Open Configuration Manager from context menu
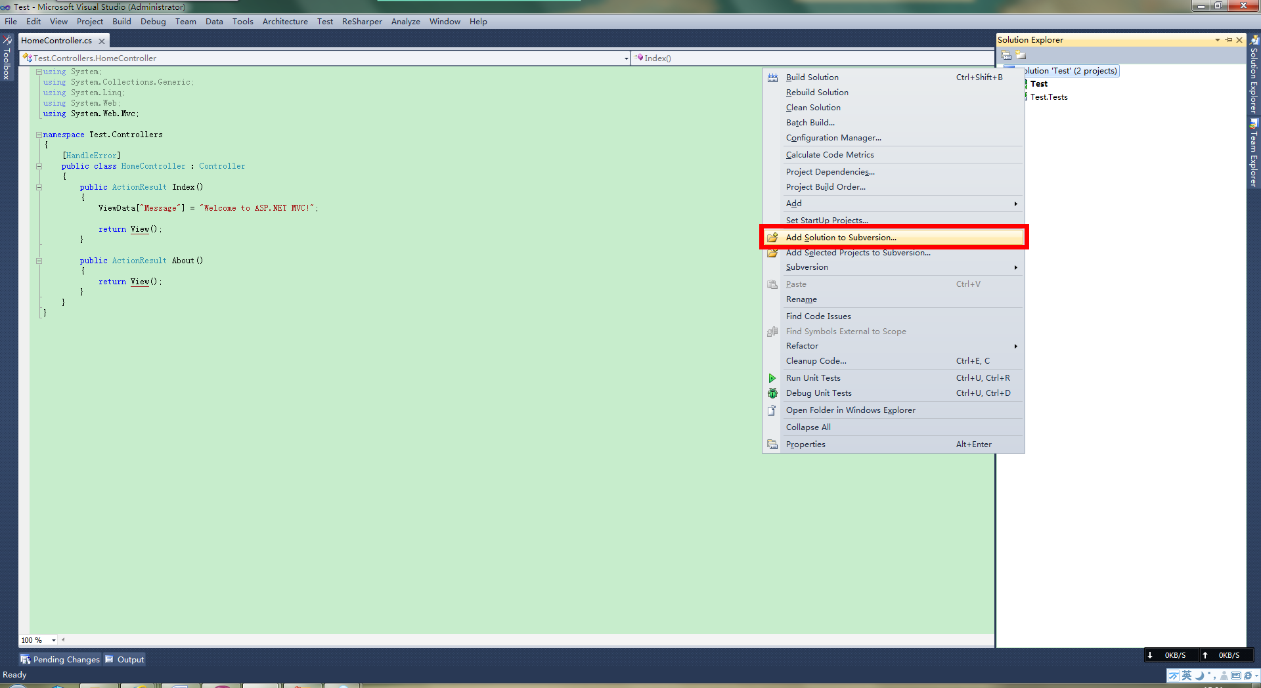Viewport: 1261px width, 688px height. 893,138
